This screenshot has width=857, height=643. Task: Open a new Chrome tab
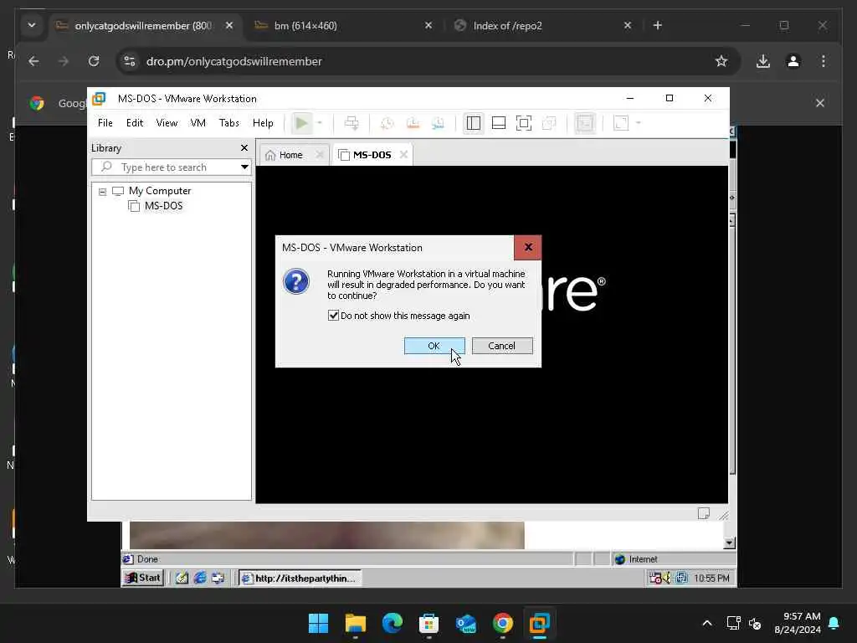click(x=658, y=25)
